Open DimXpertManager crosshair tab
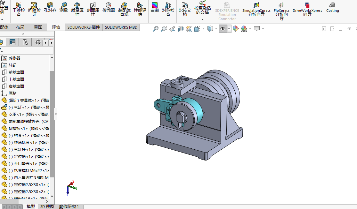The width and height of the screenshot is (357, 209). [x=38, y=42]
